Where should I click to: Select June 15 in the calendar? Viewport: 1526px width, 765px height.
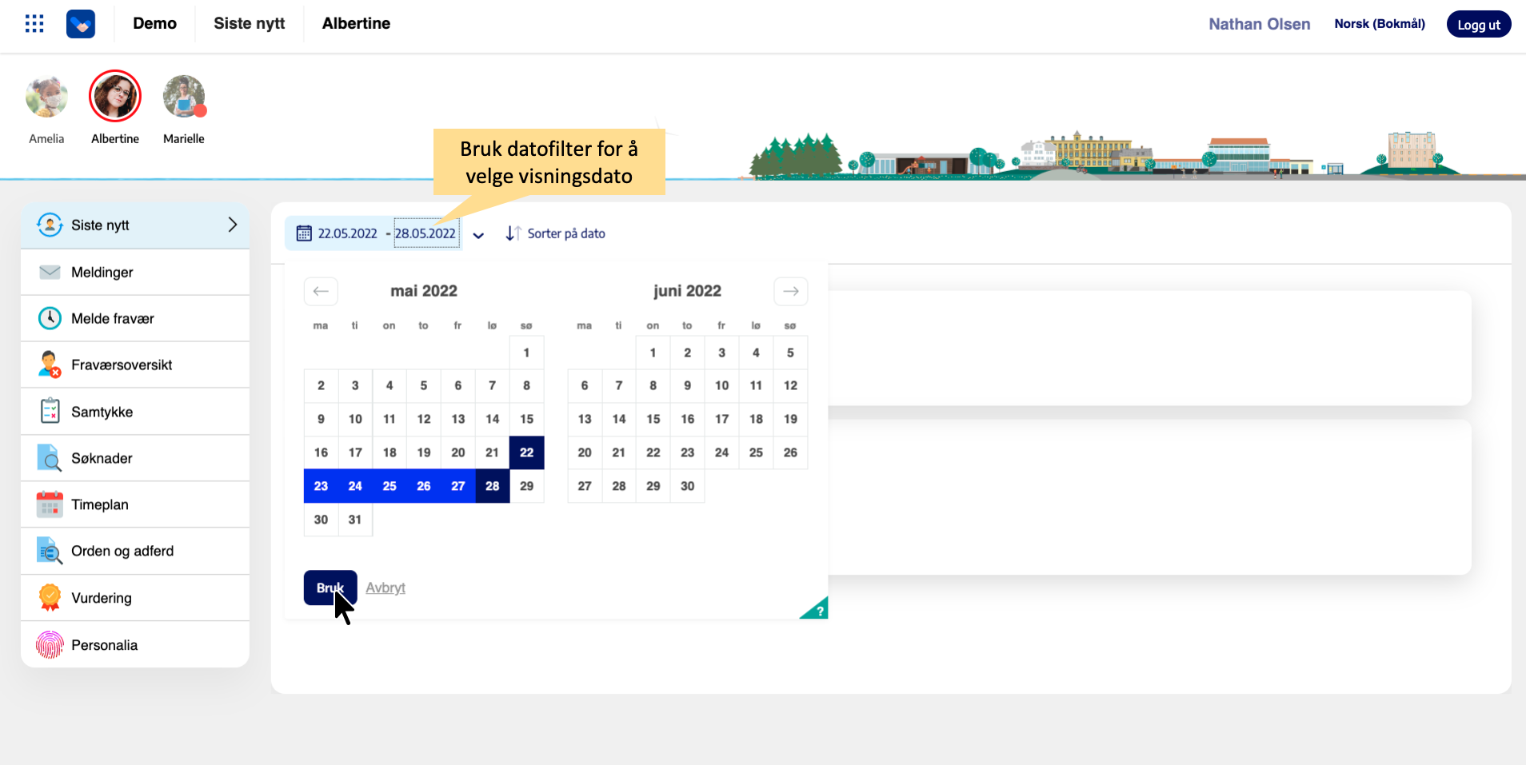coord(653,419)
